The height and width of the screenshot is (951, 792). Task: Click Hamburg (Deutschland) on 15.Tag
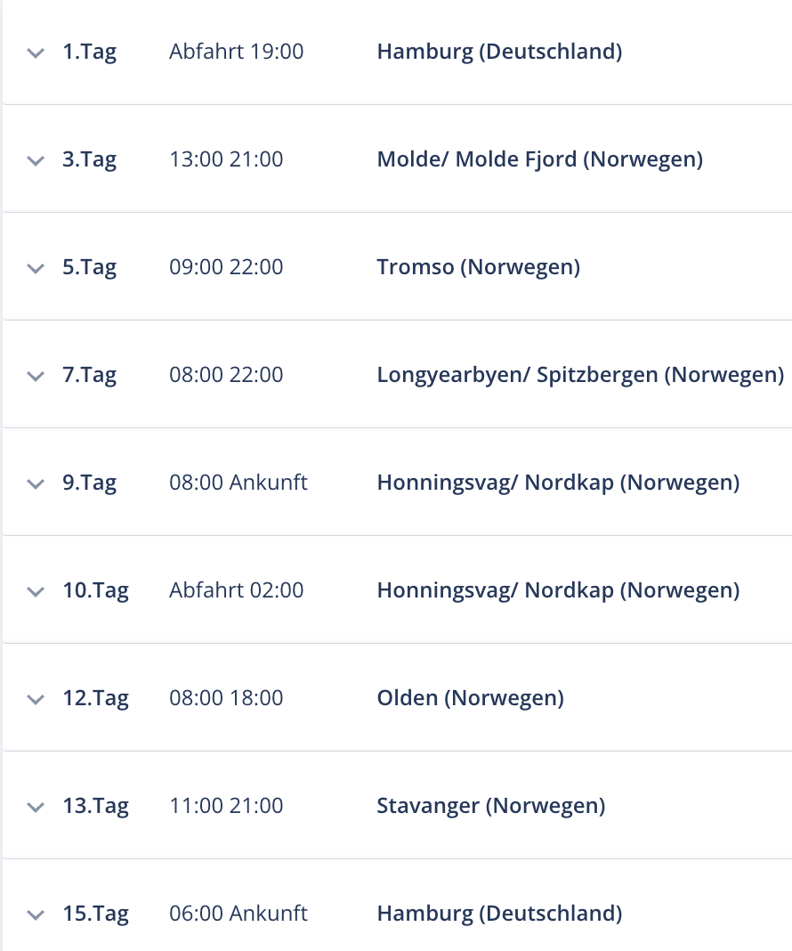click(499, 914)
